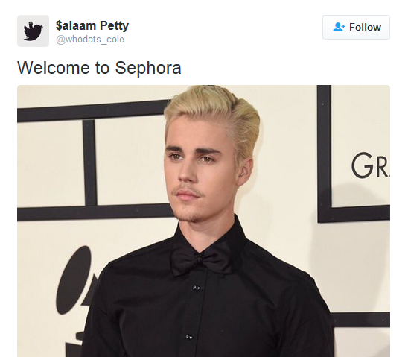Open the $alaam Petty display name link
This screenshot has width=408, height=357.
(92, 26)
